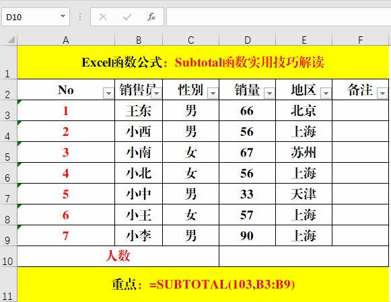Select column C header

pos(190,40)
